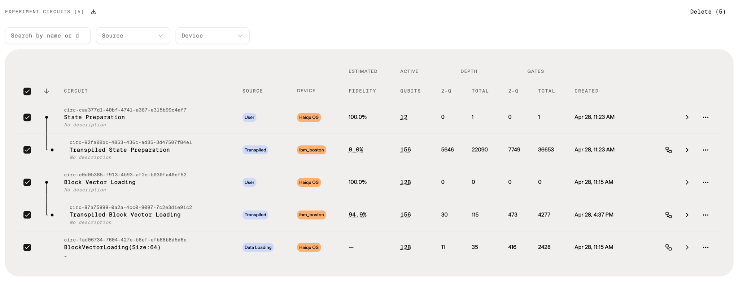Click the Apr 28, 4:37 PM timestamp
Viewport: 739px width, 283px height.
point(594,215)
